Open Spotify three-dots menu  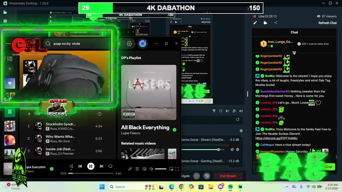[x=8, y=43]
